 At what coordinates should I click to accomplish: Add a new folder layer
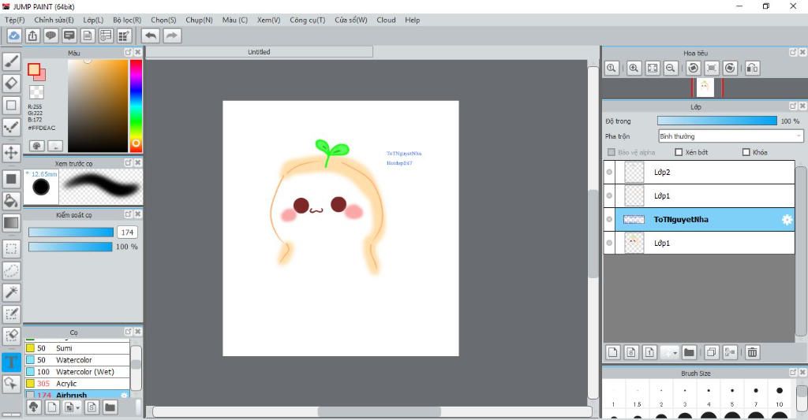coord(689,352)
